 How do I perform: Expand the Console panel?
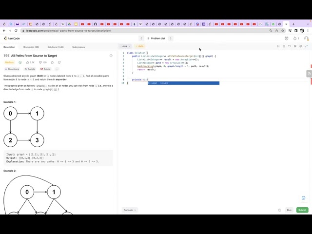130,210
